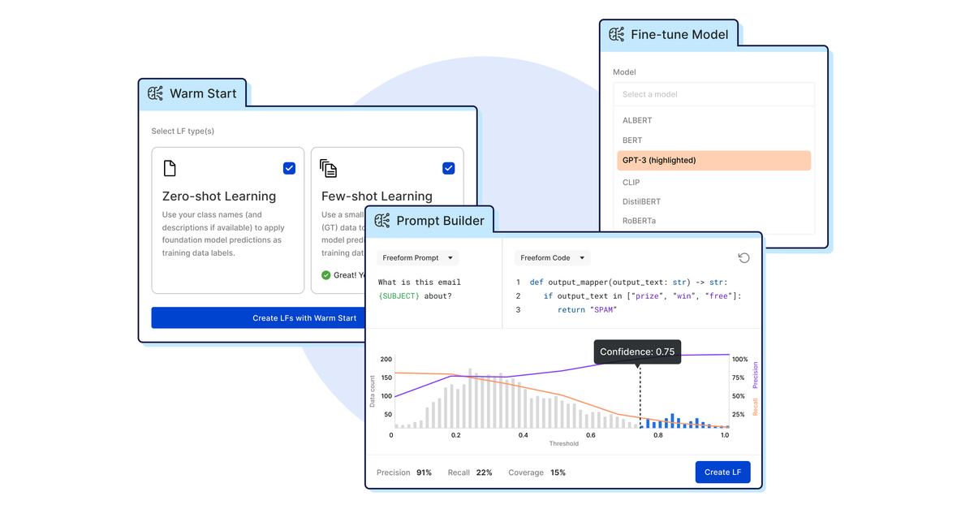974x509 pixels.
Task: Click the Coverage 15% metric
Action: pyautogui.click(x=537, y=472)
